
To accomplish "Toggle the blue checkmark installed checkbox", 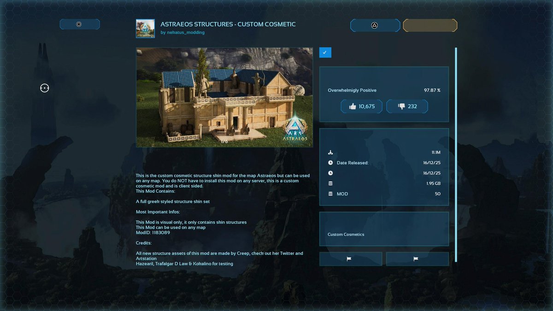I will tap(325, 53).
